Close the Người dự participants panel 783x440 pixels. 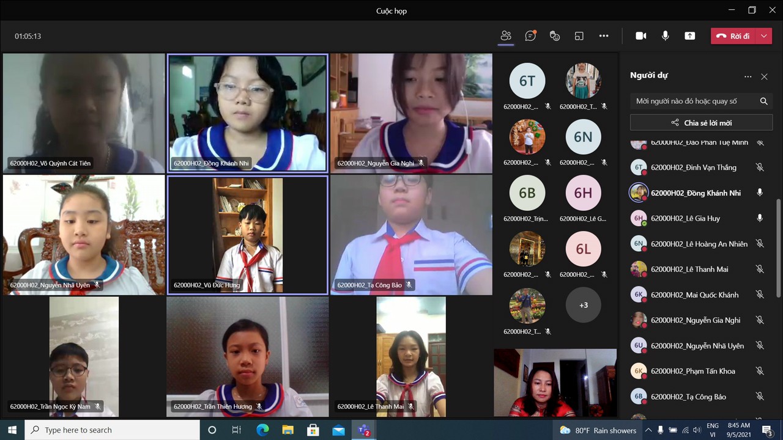[x=764, y=76]
